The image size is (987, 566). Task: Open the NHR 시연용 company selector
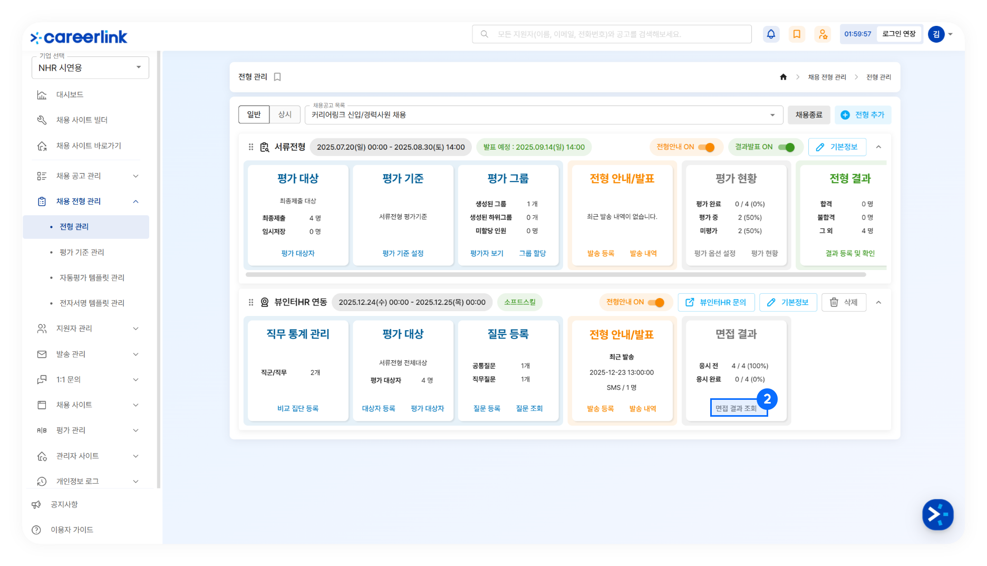point(90,68)
